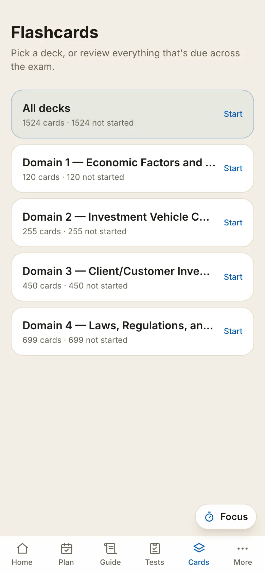Tap the Home house icon
The width and height of the screenshot is (265, 573).
[x=22, y=549]
